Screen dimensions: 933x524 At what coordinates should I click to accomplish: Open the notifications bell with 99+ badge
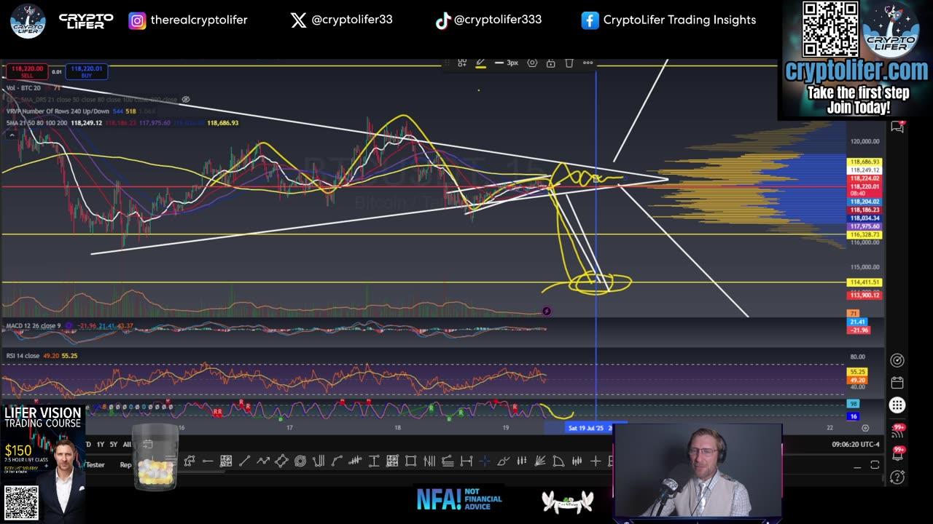(x=897, y=453)
